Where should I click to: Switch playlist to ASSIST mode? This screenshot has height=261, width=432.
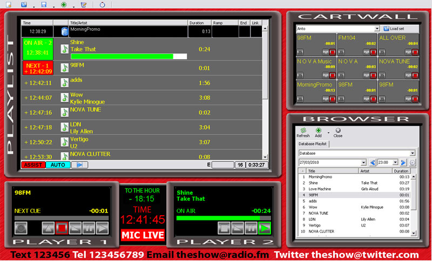(x=33, y=164)
